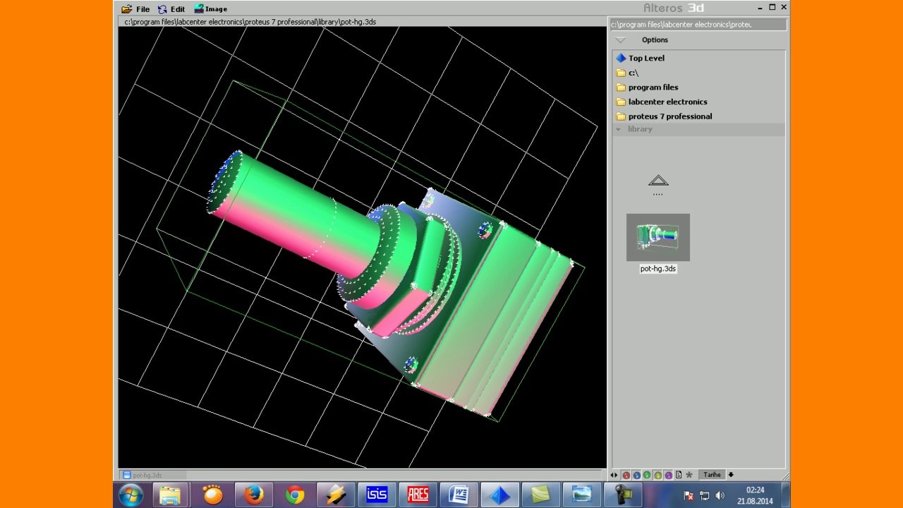903x508 pixels.
Task: Click the document list icon
Action: coord(679,475)
